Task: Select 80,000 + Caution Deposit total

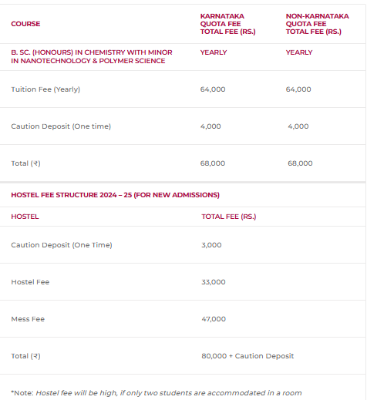Action: 247,356
